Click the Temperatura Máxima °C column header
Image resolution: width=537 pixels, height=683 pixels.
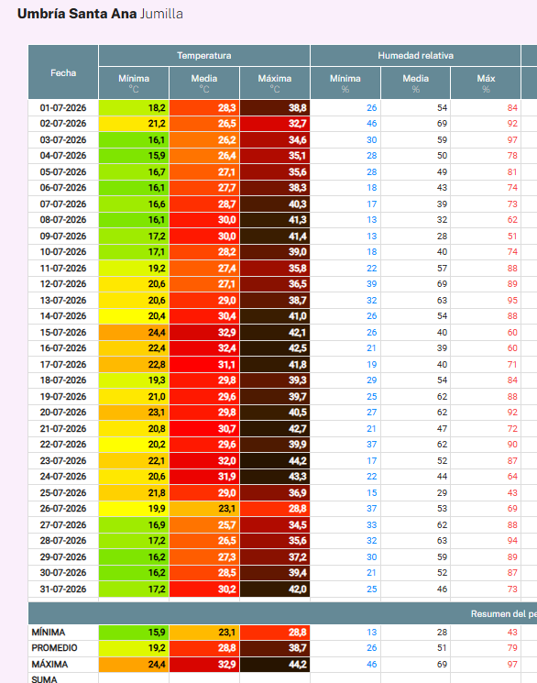[275, 83]
